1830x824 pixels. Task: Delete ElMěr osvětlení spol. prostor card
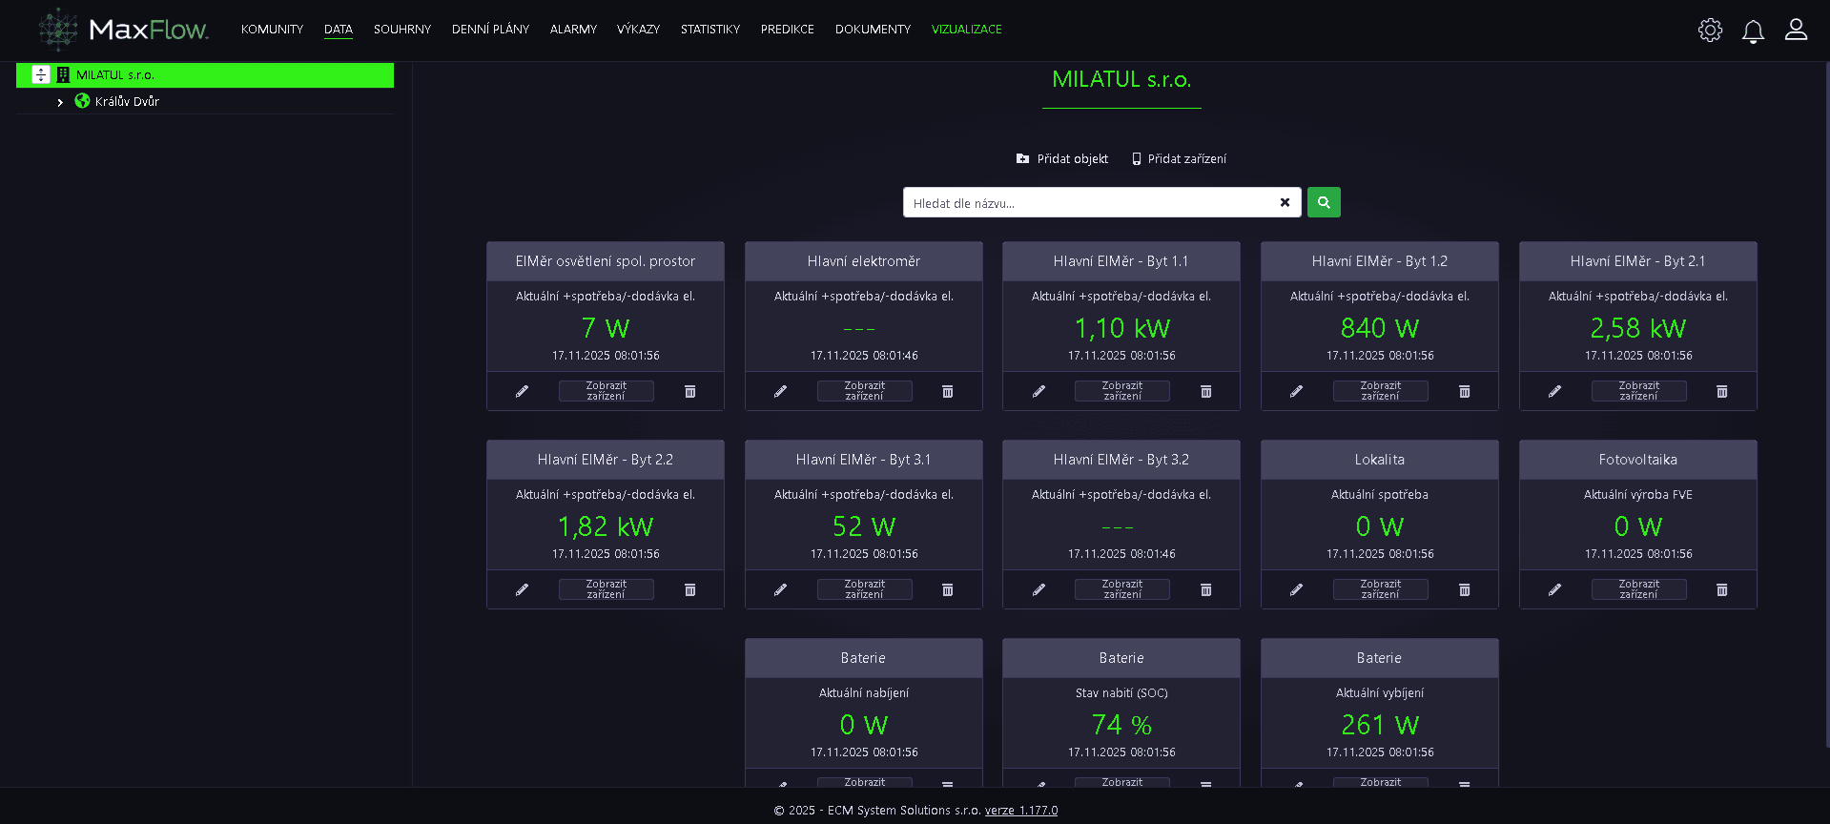coord(690,391)
